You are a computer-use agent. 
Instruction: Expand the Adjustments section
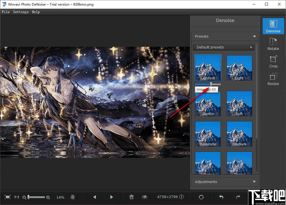(225, 182)
